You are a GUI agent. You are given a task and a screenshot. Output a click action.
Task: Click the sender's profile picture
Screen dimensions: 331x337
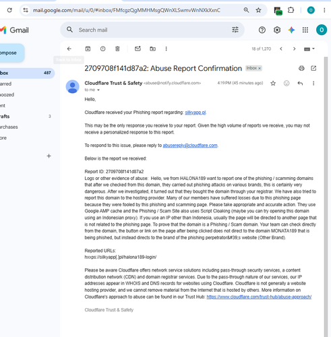[72, 86]
